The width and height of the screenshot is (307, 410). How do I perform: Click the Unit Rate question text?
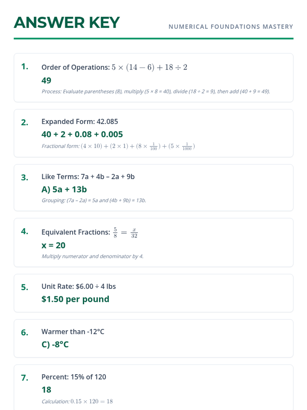[x=79, y=286]
